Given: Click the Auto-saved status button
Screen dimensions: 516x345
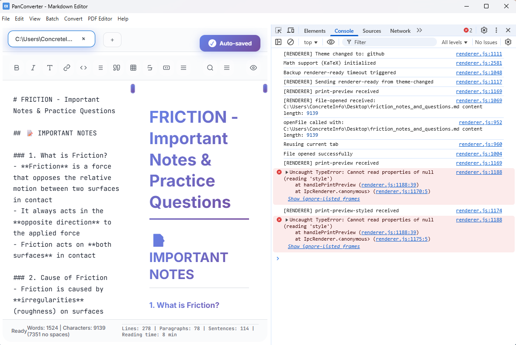Looking at the screenshot, I should [230, 43].
